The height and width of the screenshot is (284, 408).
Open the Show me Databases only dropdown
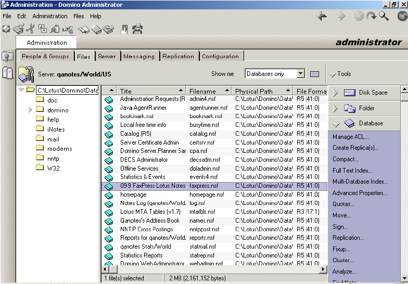300,74
